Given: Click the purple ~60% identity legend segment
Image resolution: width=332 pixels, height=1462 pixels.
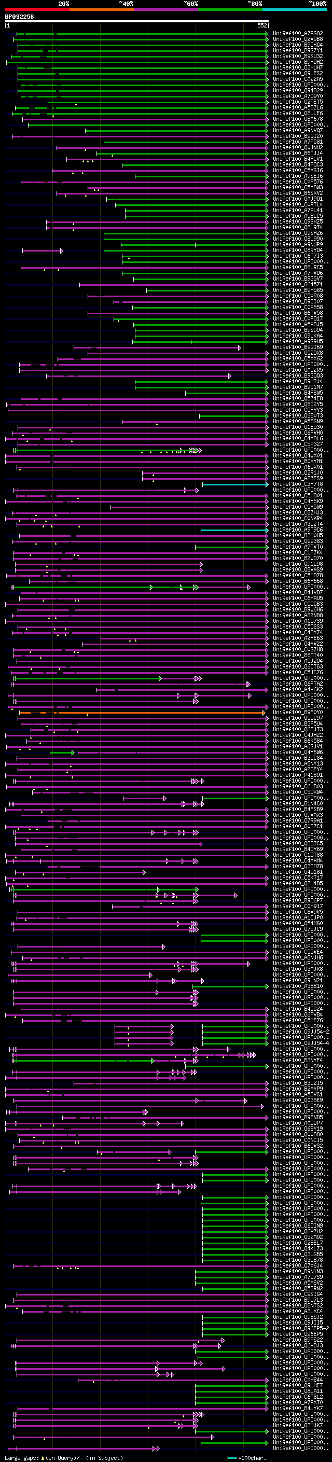Looking at the screenshot, I should point(167,9).
